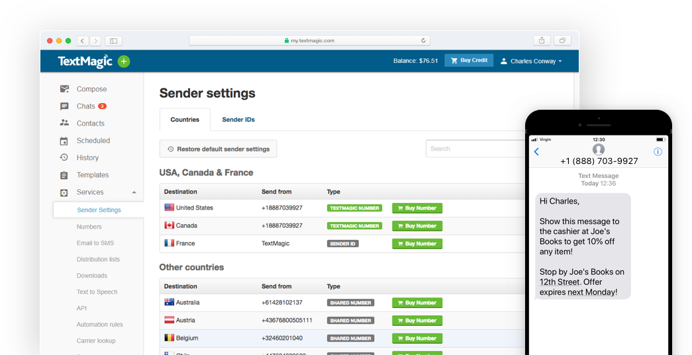
Task: Tap the 12th Street link in message
Action: coord(559,282)
